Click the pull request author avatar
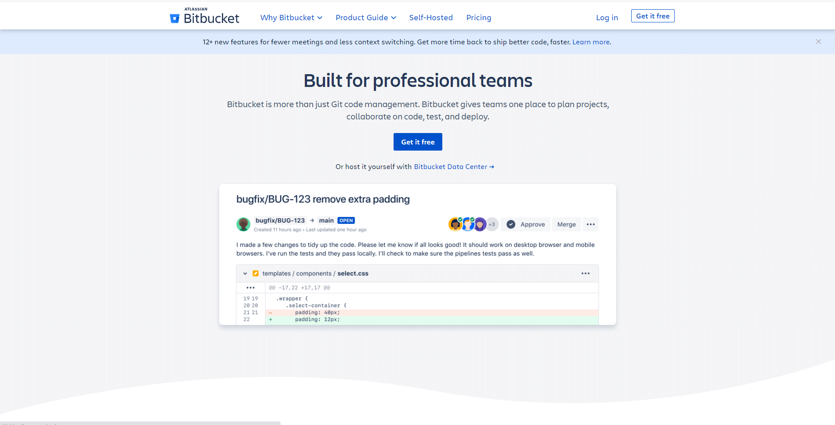Image resolution: width=835 pixels, height=425 pixels. coord(243,224)
